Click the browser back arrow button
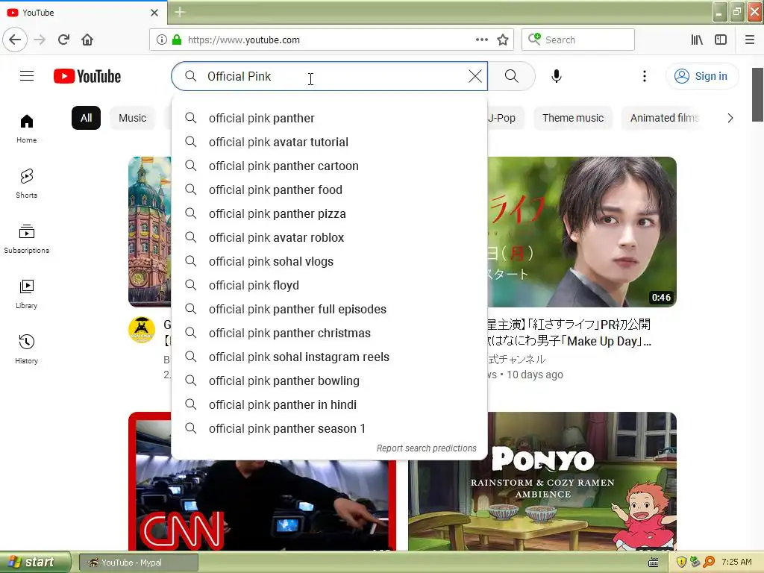Screen dimensions: 764x573 click(x=15, y=40)
